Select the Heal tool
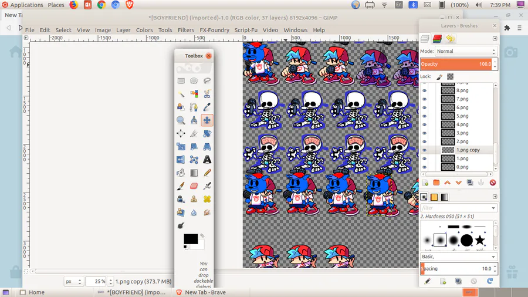Screen dimensions: 528x297 pyautogui.click(x=207, y=199)
